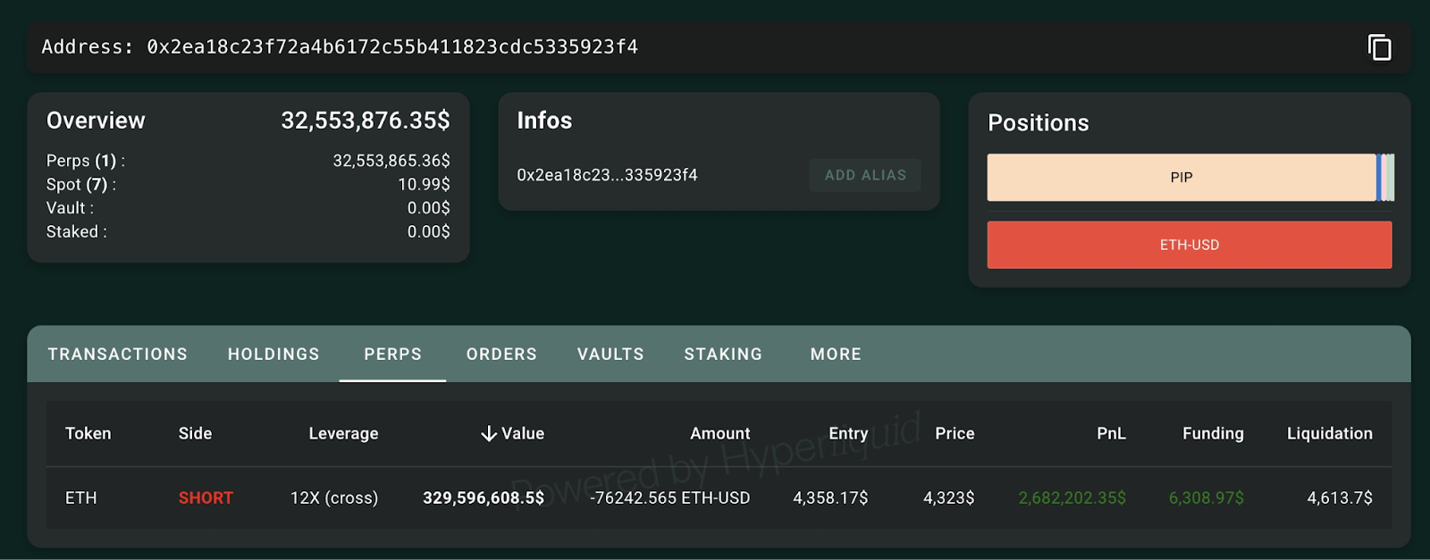The image size is (1430, 560).
Task: Switch to the HOLDINGS tab
Action: pyautogui.click(x=273, y=355)
